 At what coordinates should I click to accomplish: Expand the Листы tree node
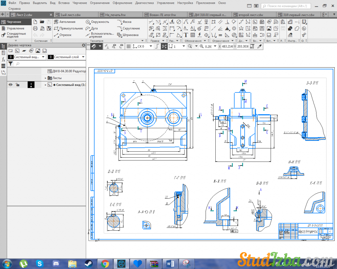(46, 78)
